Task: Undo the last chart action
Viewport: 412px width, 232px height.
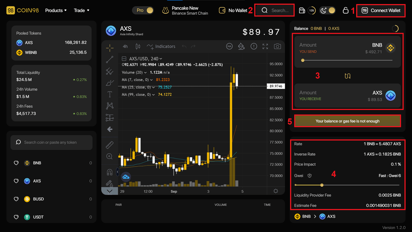Action: pos(184,46)
